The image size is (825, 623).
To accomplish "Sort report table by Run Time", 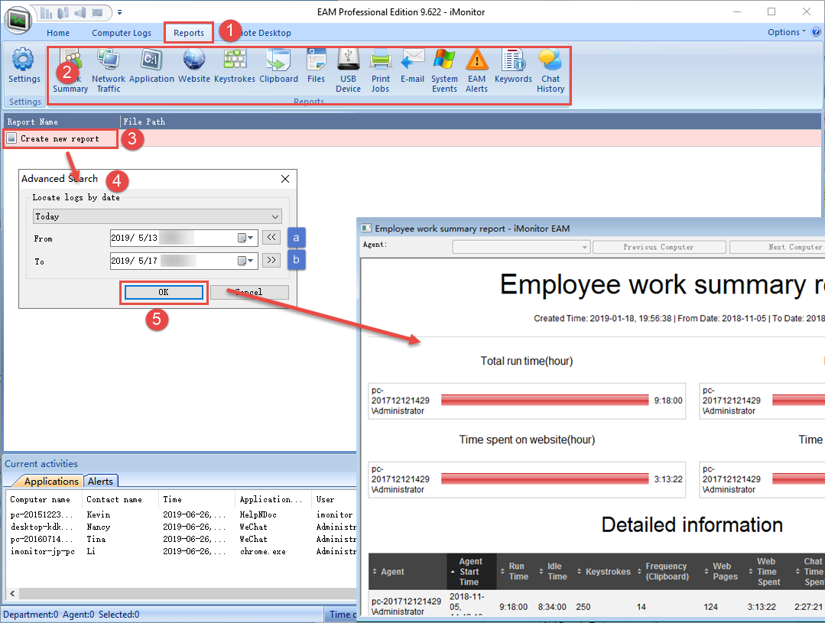I will click(515, 572).
